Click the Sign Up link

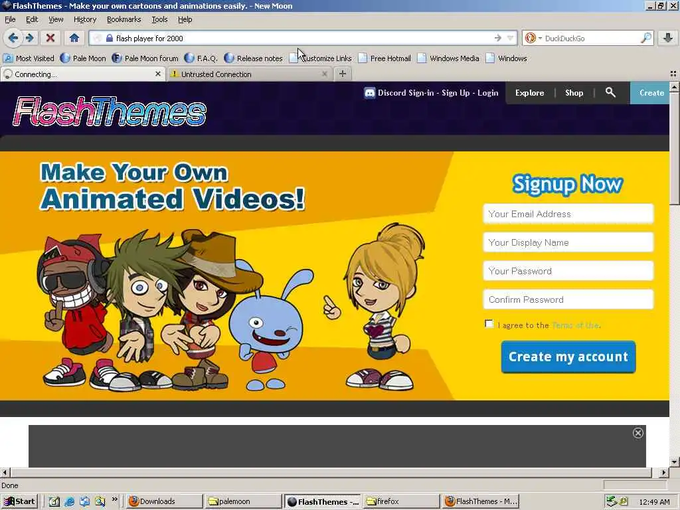456,93
